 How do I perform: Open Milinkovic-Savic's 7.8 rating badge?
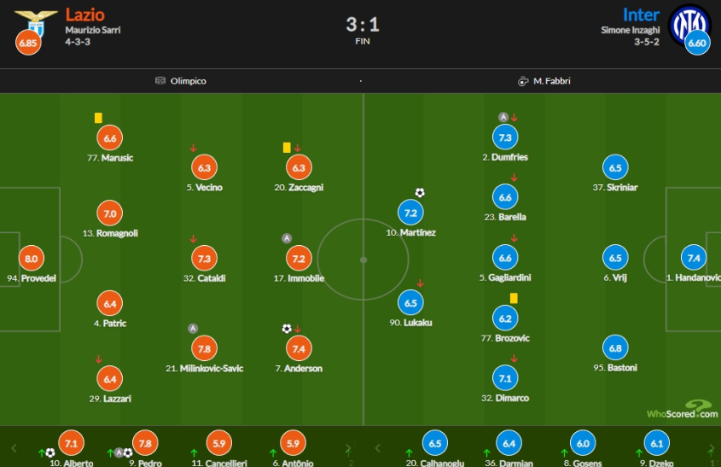pos(204,348)
